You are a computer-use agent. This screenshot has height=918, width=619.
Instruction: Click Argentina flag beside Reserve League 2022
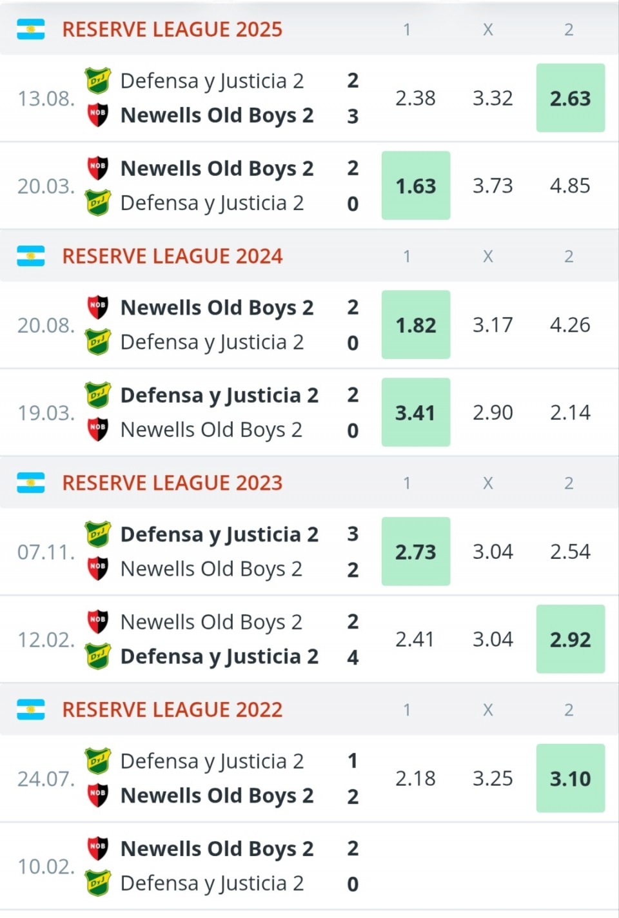pos(30,710)
